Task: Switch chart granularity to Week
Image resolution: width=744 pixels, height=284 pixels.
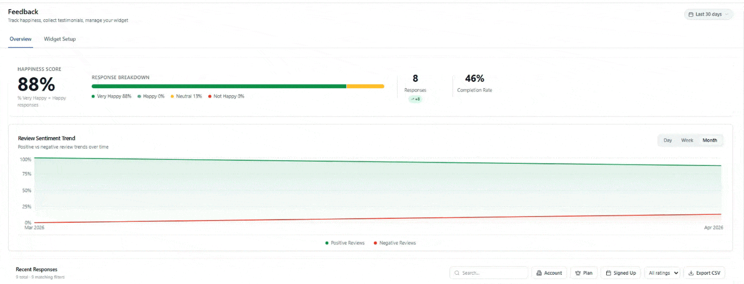Action: click(x=687, y=140)
